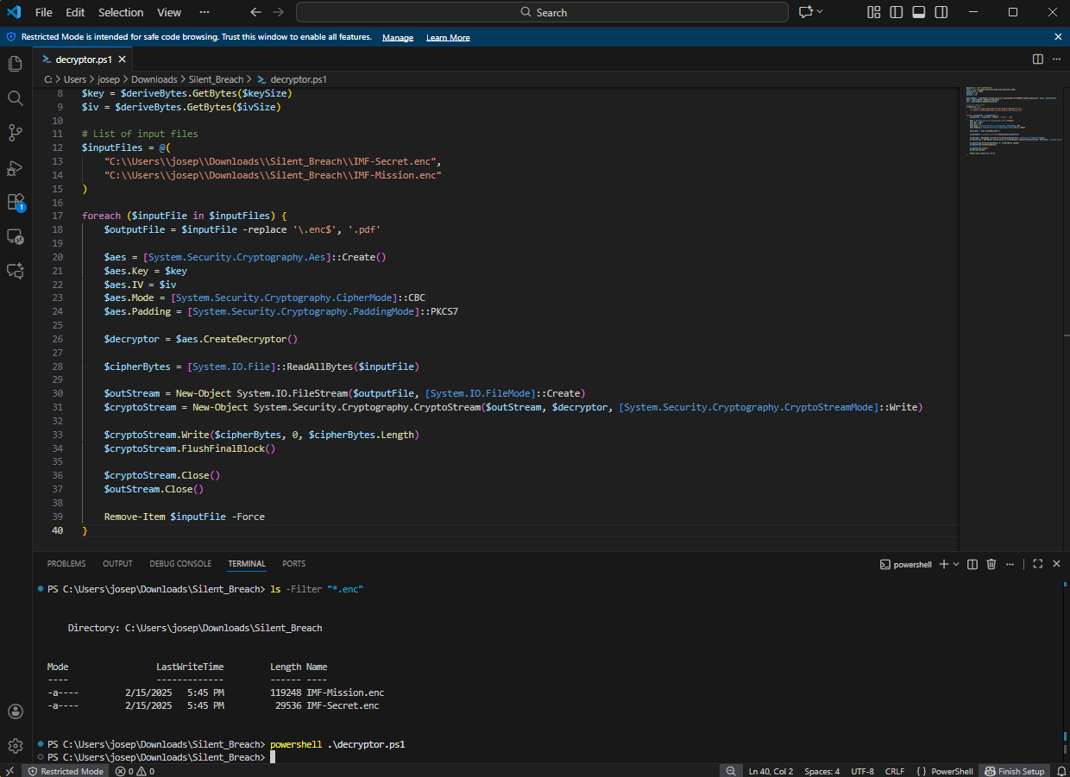Open the title bar more menus ellipsis
The image size is (1070, 777).
(204, 12)
